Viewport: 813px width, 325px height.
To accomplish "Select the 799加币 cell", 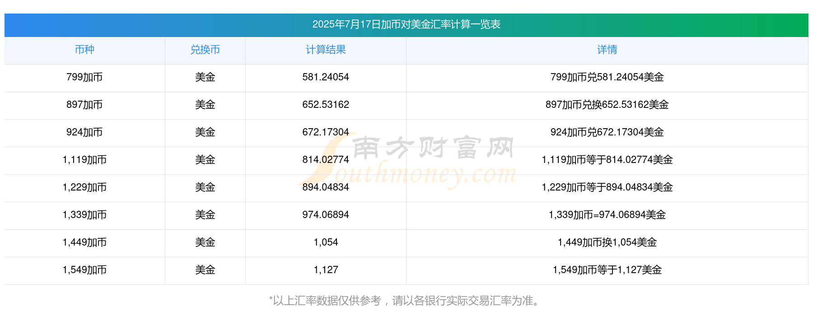I will point(84,77).
